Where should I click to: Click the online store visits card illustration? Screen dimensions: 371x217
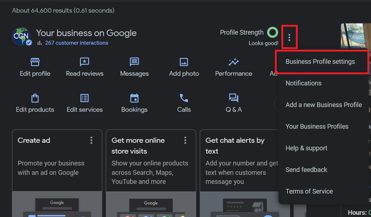pos(151,204)
